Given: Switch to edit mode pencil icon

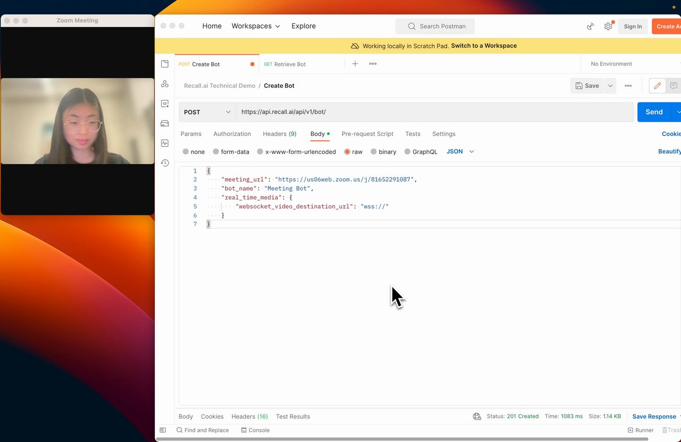Looking at the screenshot, I should (658, 86).
